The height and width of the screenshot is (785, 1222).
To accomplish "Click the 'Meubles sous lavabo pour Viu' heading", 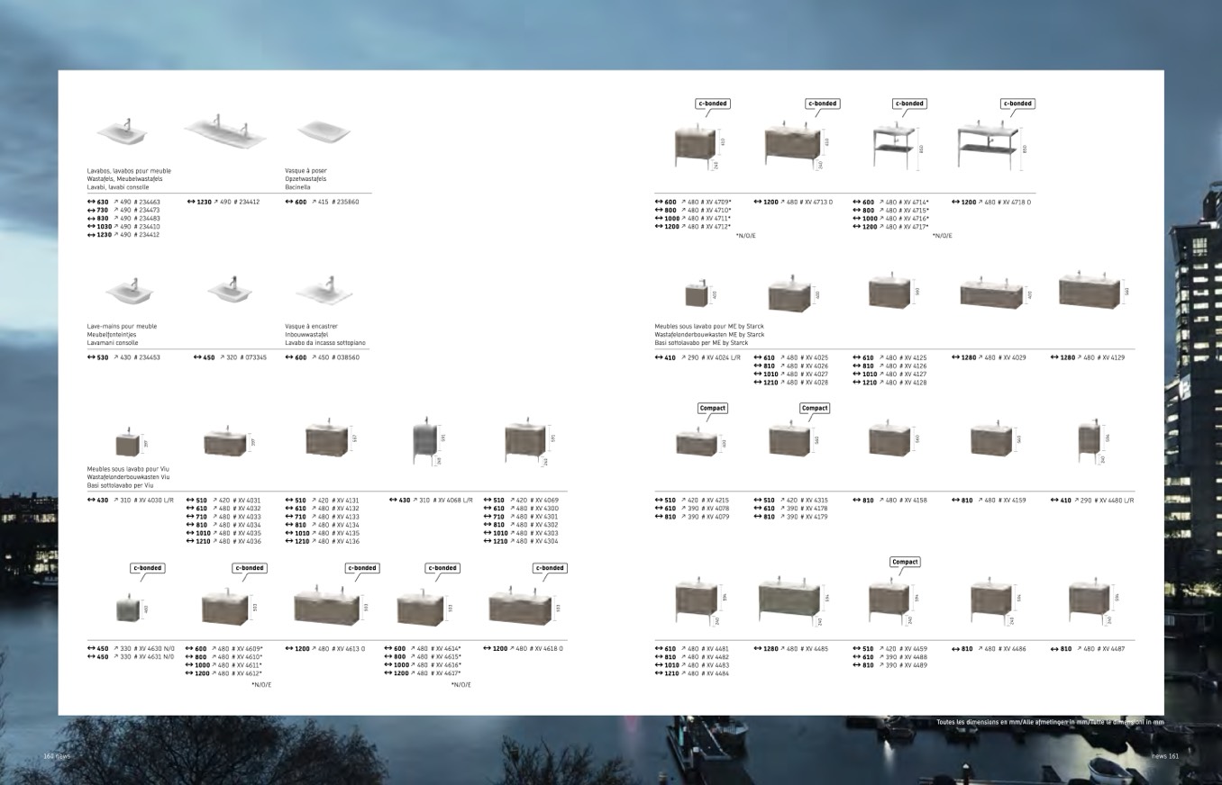I will click(128, 469).
